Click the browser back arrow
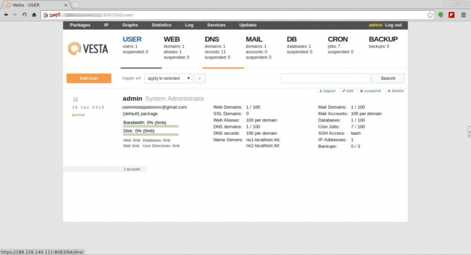Viewport: 471px width, 255px height. [x=6, y=15]
